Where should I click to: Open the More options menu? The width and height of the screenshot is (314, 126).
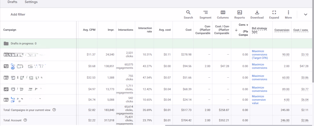288,13
